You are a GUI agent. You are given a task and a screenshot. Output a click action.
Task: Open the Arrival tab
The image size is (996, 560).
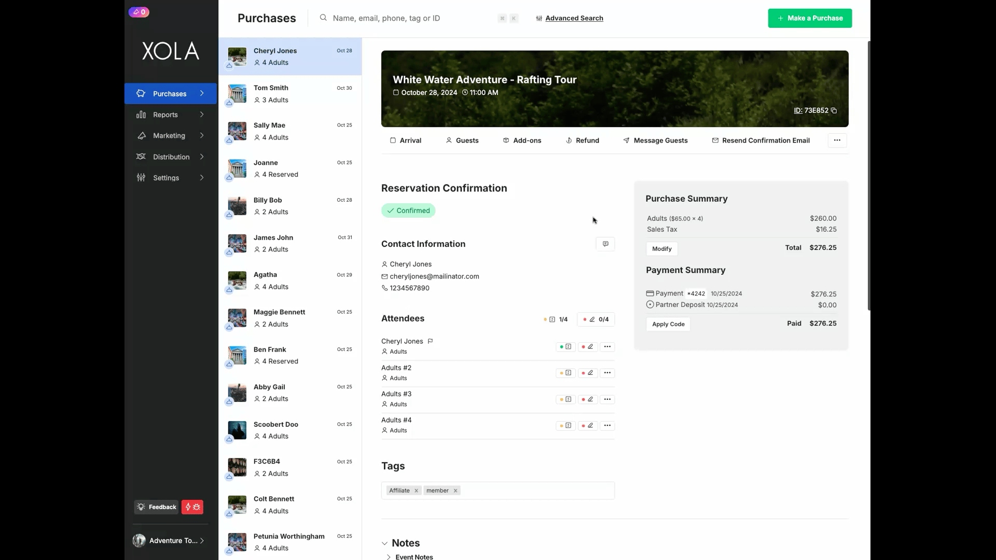pos(406,141)
